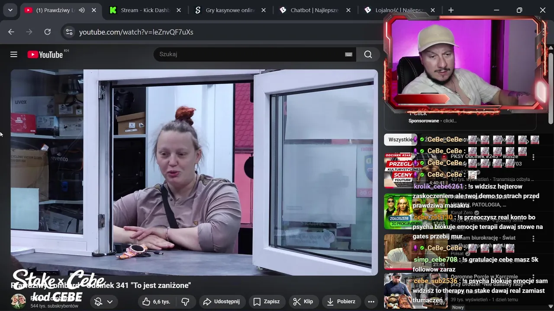Open options for Ogromne Porcje w Karczmie video

click(x=534, y=278)
